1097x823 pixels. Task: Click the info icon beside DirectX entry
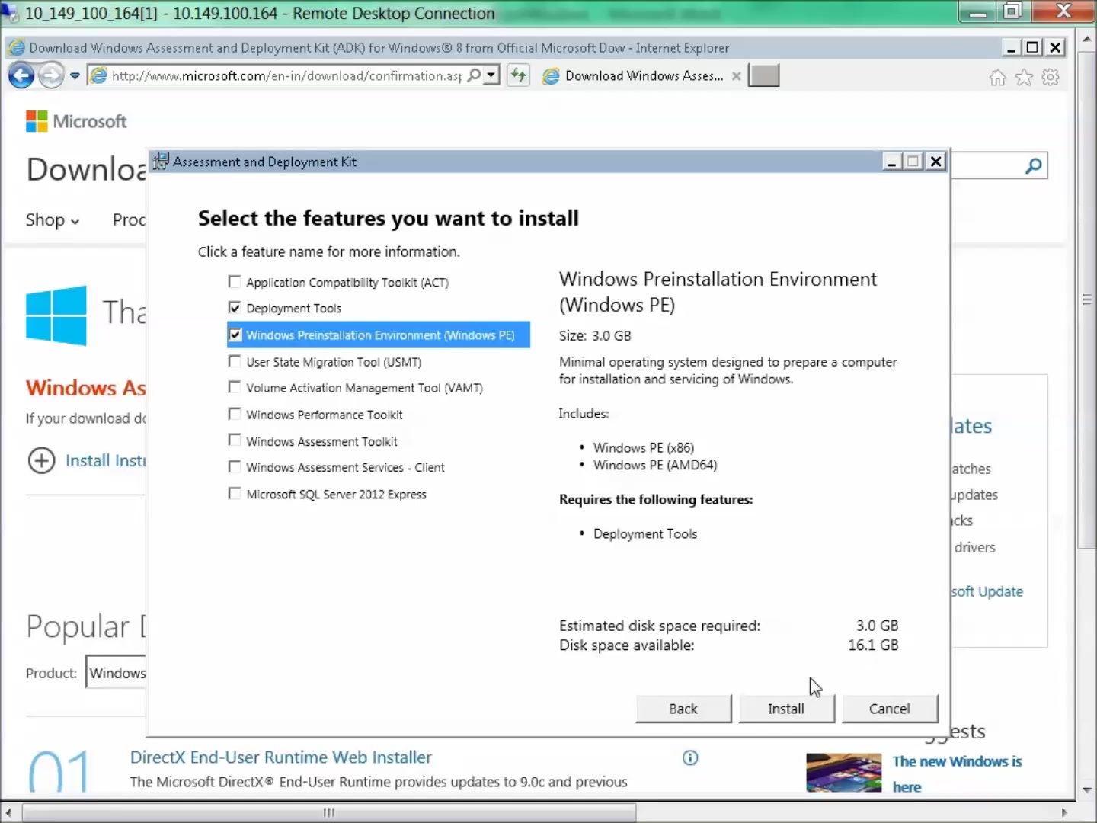coord(690,757)
